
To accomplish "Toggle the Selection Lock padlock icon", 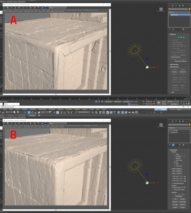I will click(99, 101).
